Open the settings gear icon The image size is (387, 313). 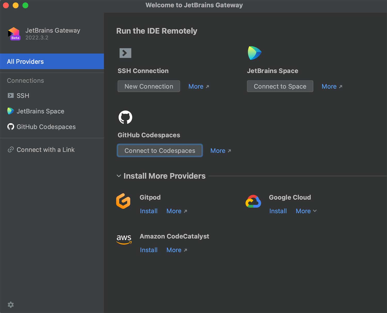point(11,305)
